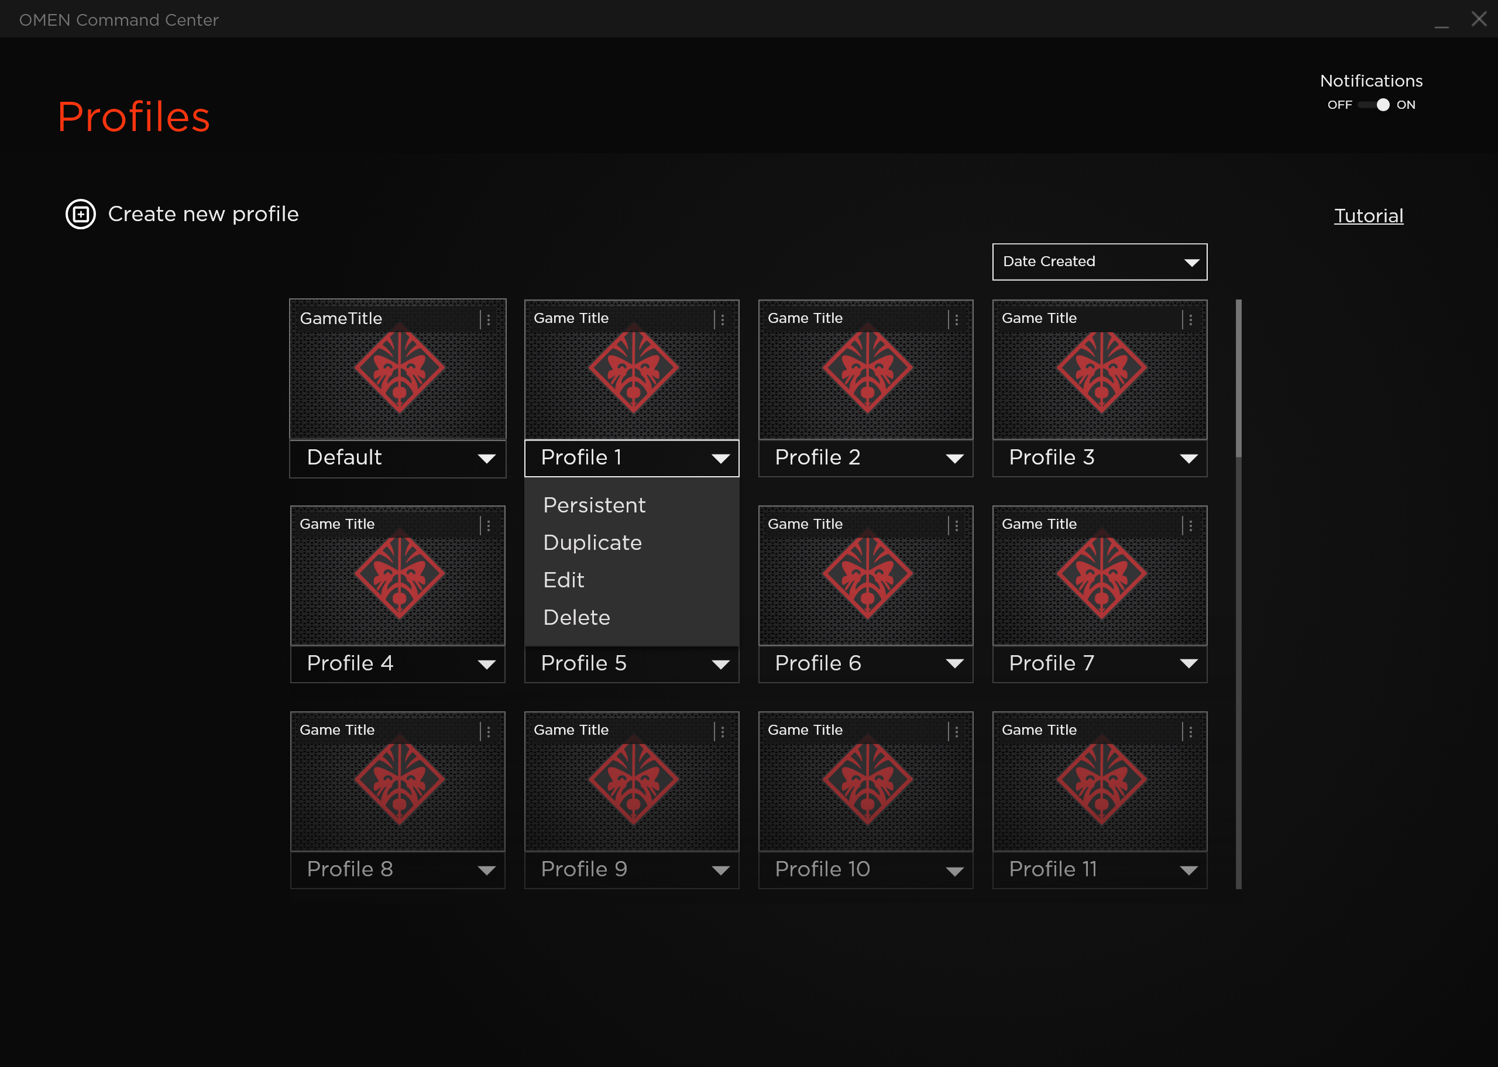Expand the Default profile dropdown arrow
Screen dimensions: 1498x1067
(486, 459)
